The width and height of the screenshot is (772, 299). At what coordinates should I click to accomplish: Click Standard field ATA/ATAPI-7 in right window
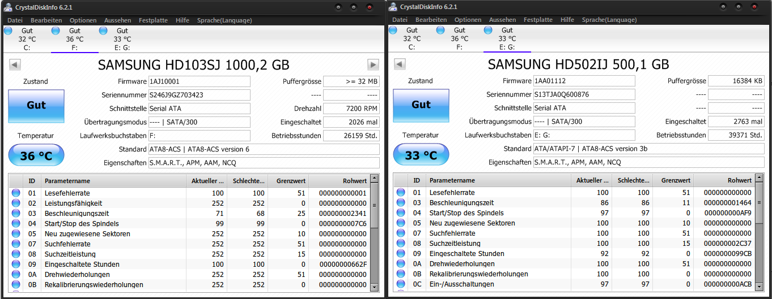[x=649, y=149]
